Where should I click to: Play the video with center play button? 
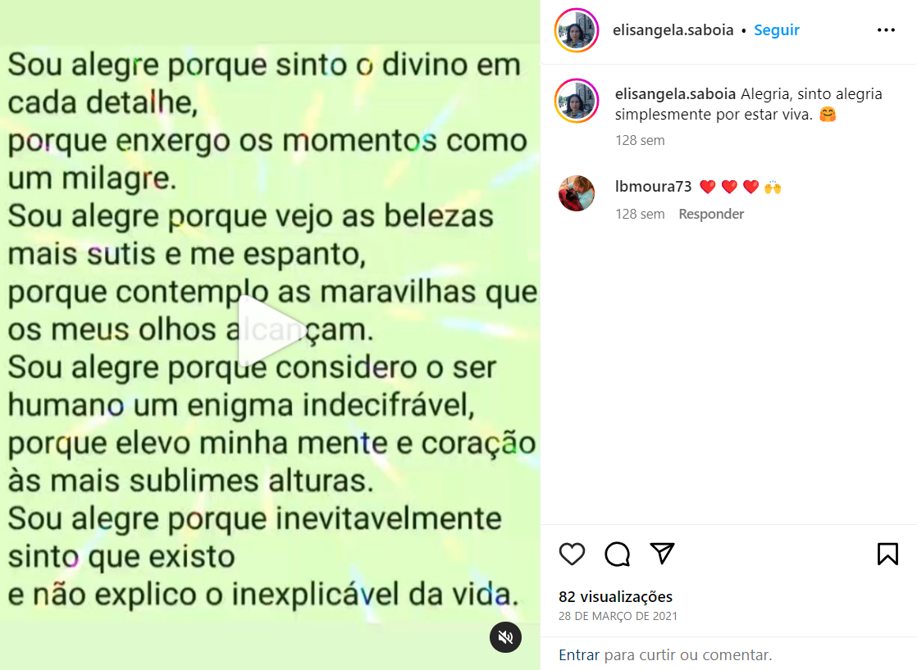coord(270,330)
